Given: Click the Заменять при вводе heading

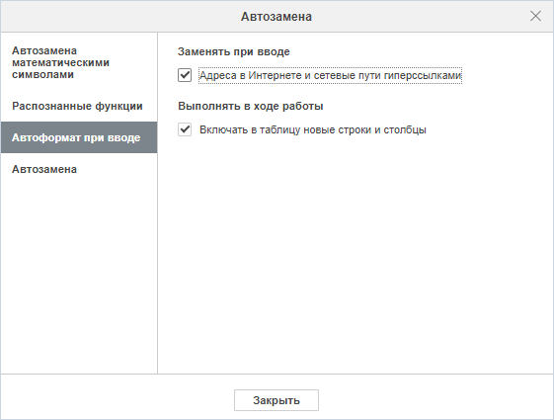Looking at the screenshot, I should [233, 52].
